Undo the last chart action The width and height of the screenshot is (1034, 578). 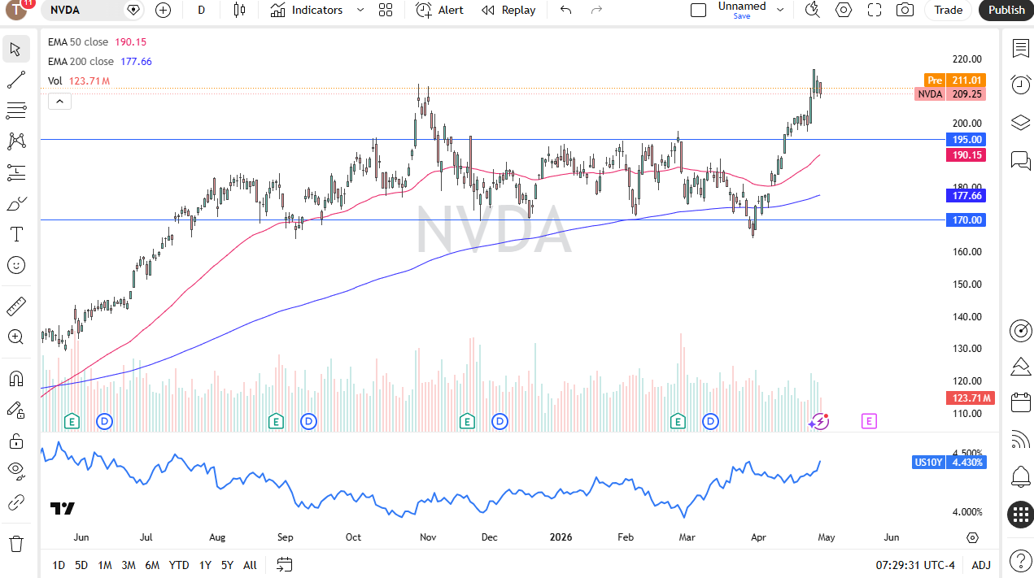[x=566, y=10]
